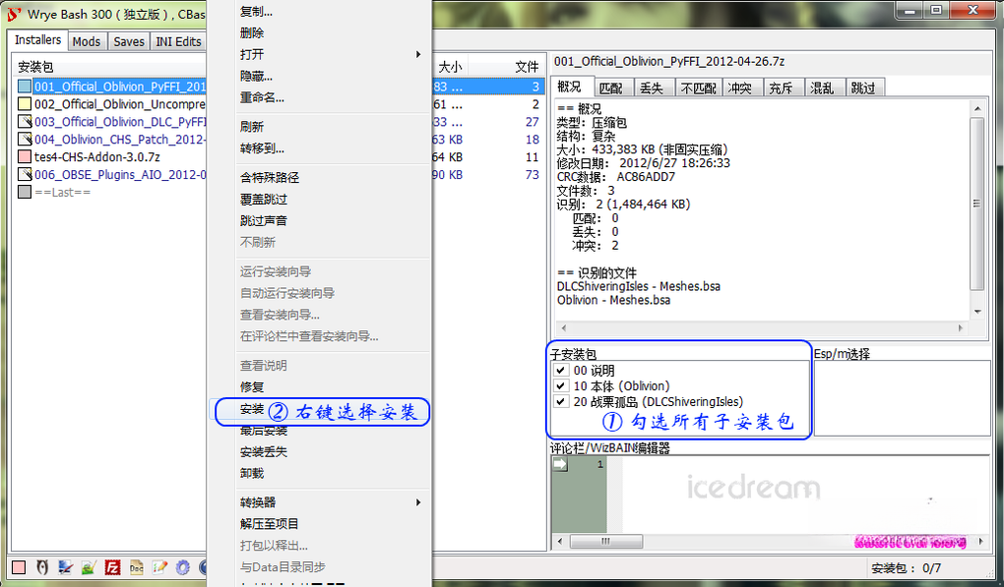
Task: Uncheck the '00 说明' sub-package
Action: click(x=561, y=371)
